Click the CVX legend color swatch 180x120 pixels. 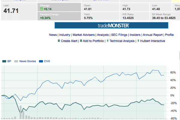[41, 61]
